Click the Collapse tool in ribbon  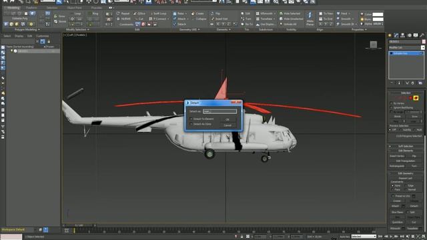pos(199,19)
